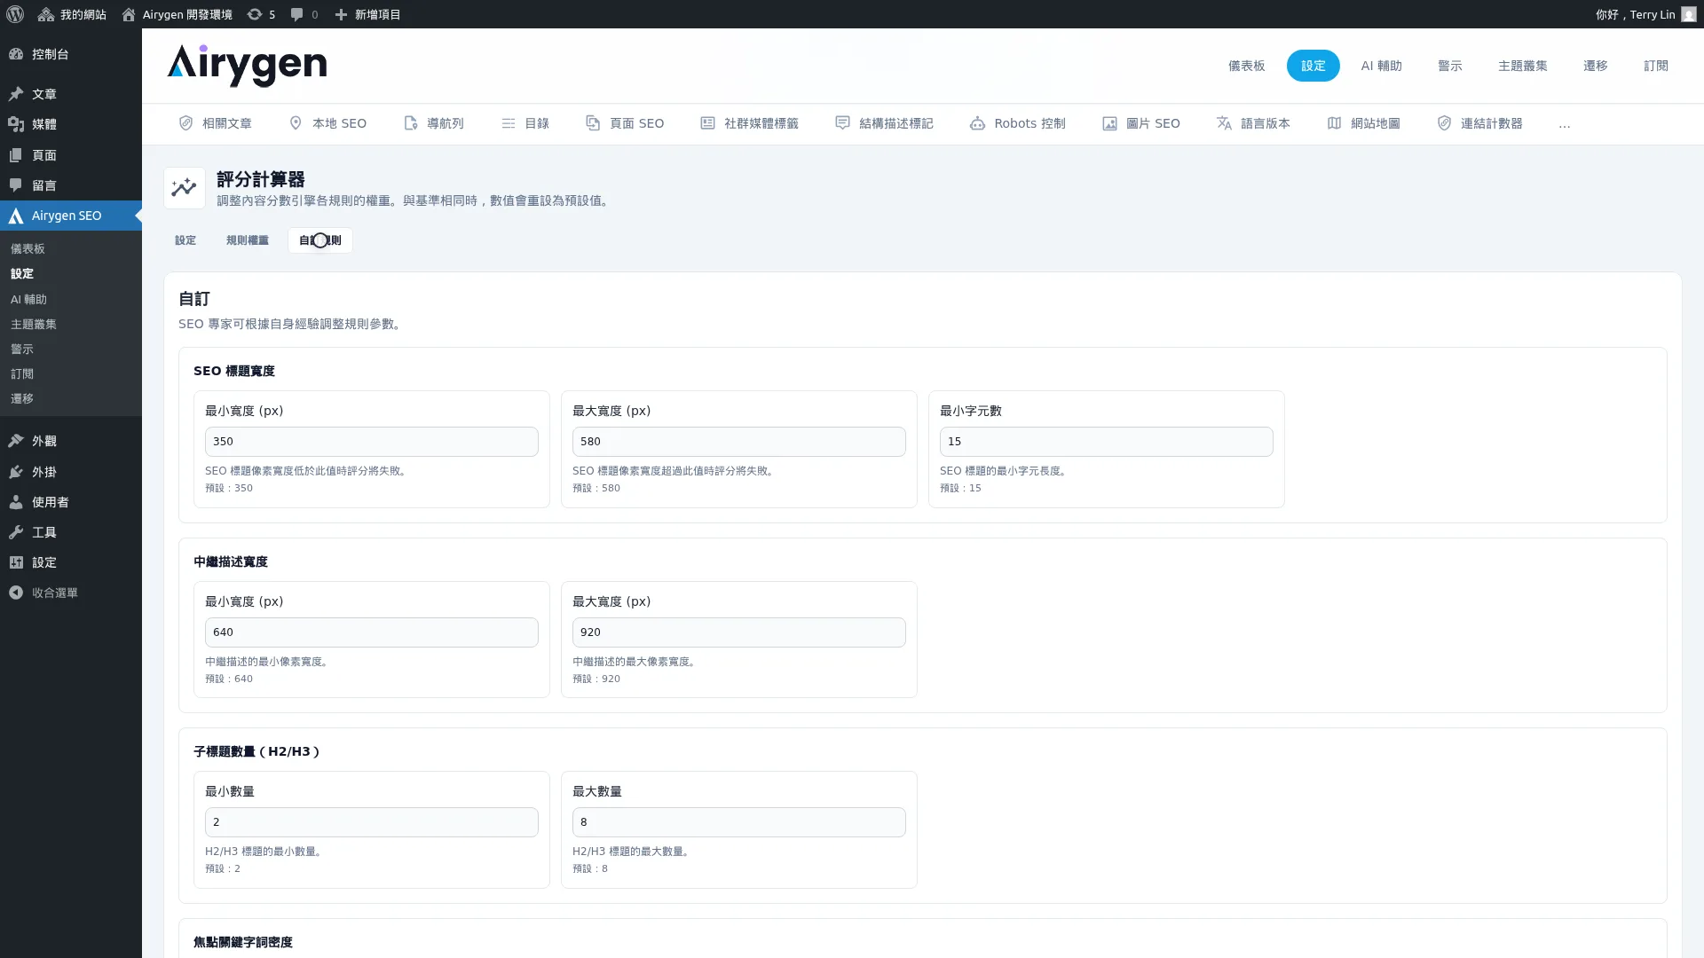Select the 自訂規則 sub-tab

tap(320, 240)
